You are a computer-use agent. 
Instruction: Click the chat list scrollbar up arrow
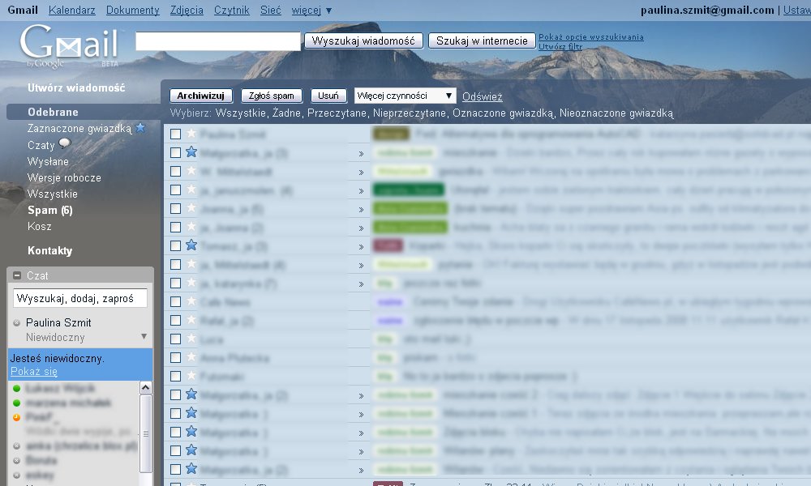[x=146, y=387]
